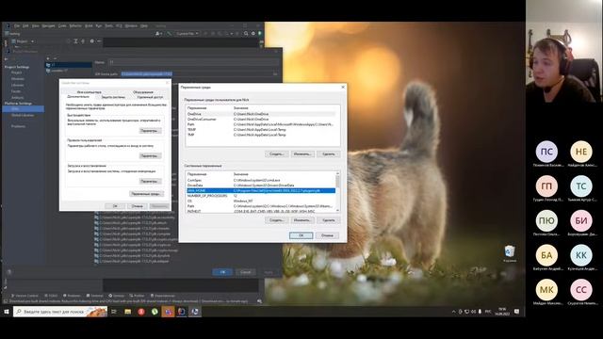Screen dimensions: 603x339
Task: Click the gear icon in the Project tool window header
Action: pos(92,41)
